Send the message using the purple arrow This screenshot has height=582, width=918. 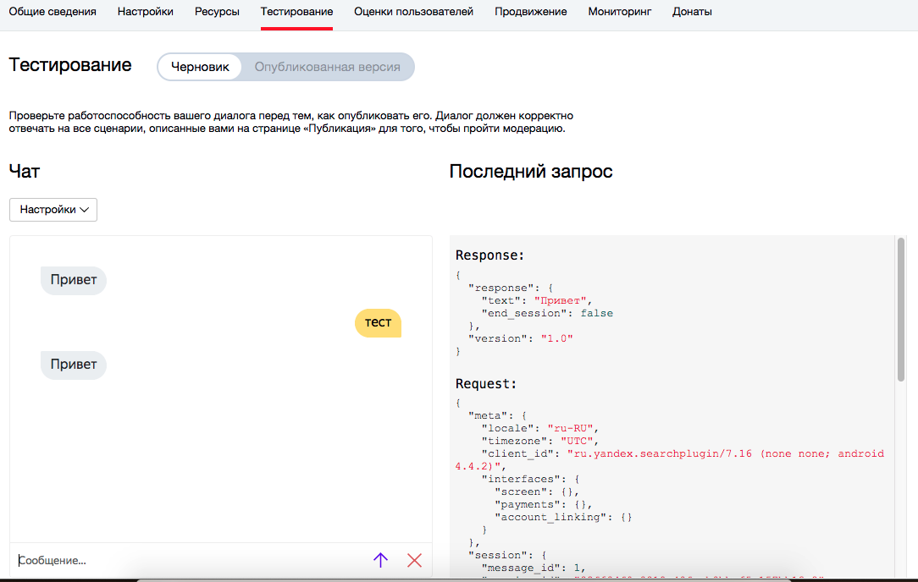(380, 560)
